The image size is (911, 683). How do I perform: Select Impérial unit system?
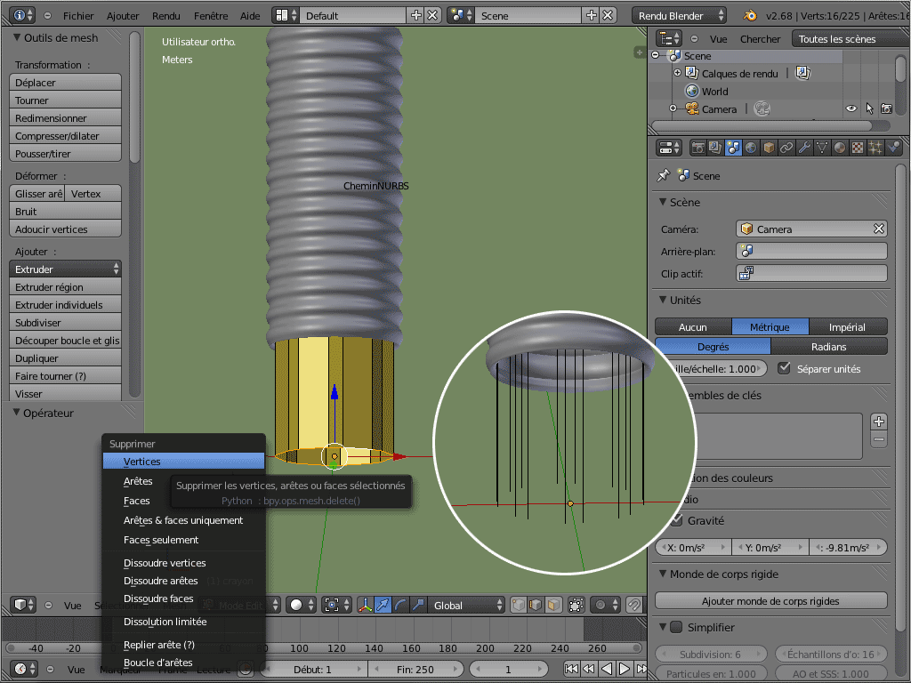tap(847, 327)
